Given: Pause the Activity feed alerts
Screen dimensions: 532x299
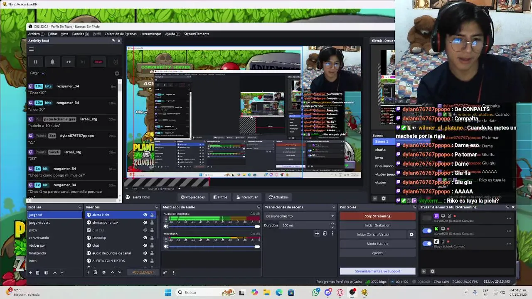Looking at the screenshot, I should [x=36, y=62].
